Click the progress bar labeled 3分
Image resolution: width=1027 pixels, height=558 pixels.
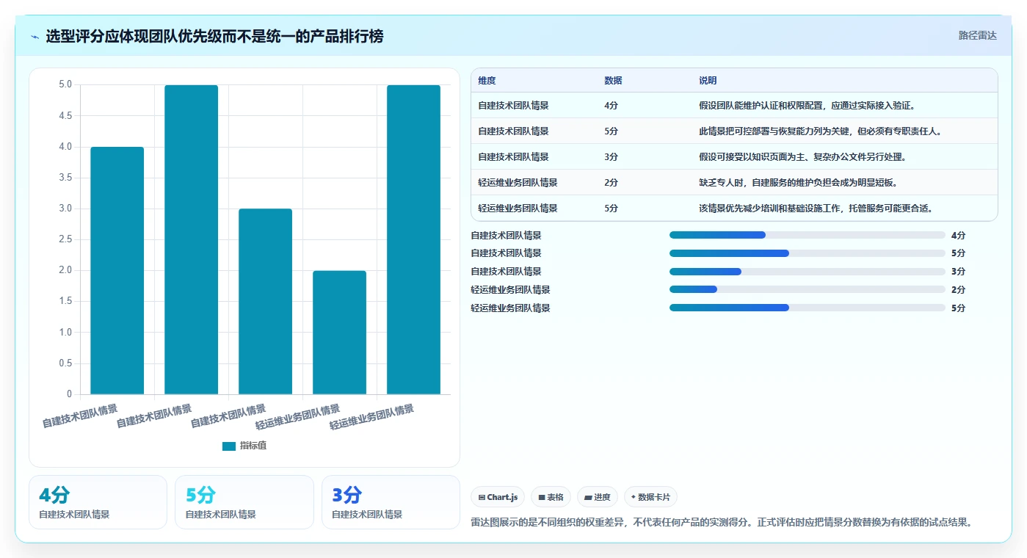click(x=807, y=272)
